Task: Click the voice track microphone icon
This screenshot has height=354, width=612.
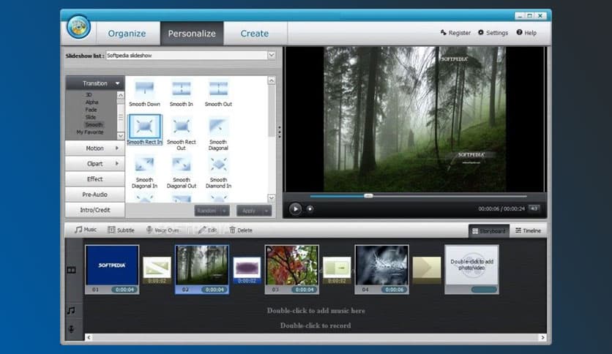Action: [x=72, y=329]
